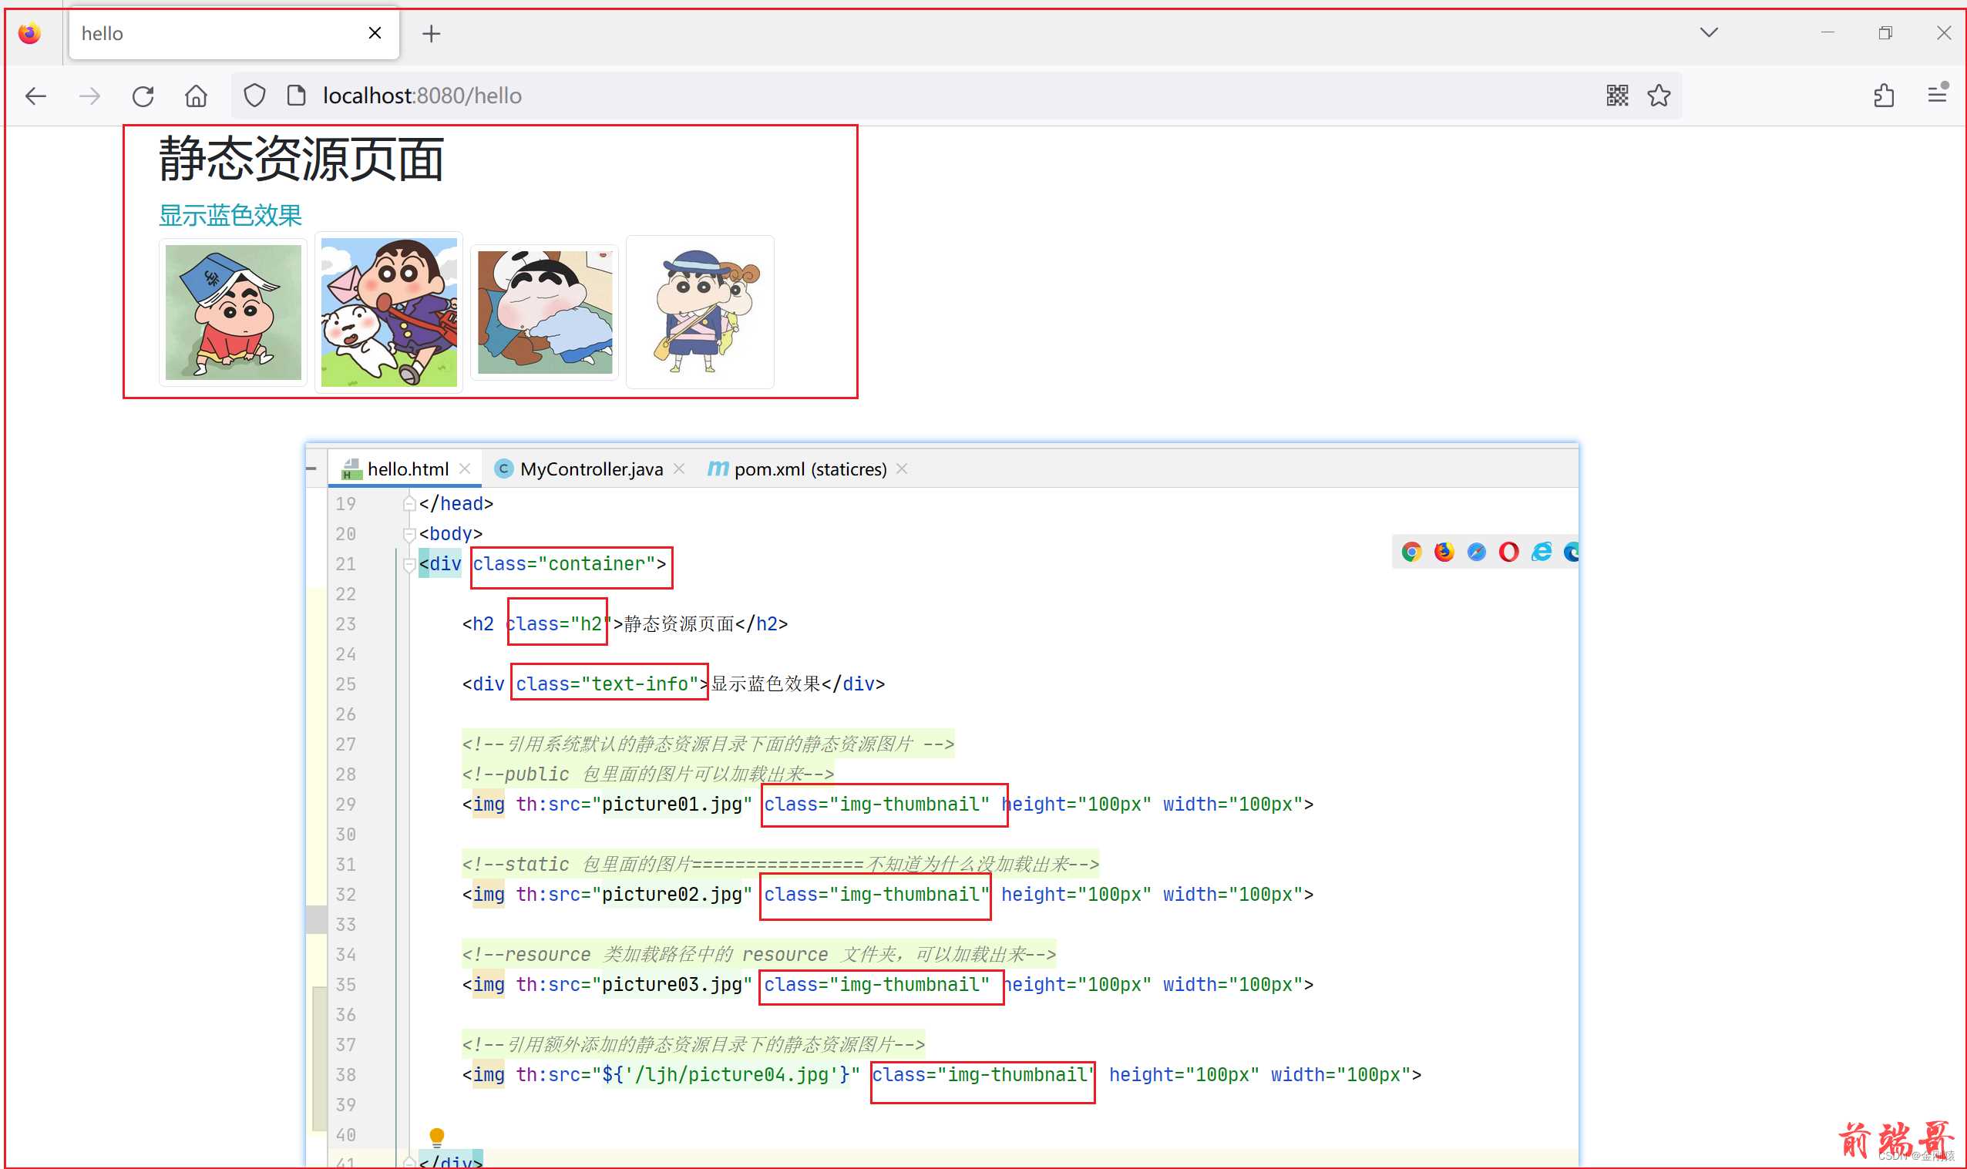Close the hello.html editor tab
This screenshot has width=1967, height=1169.
(x=465, y=469)
